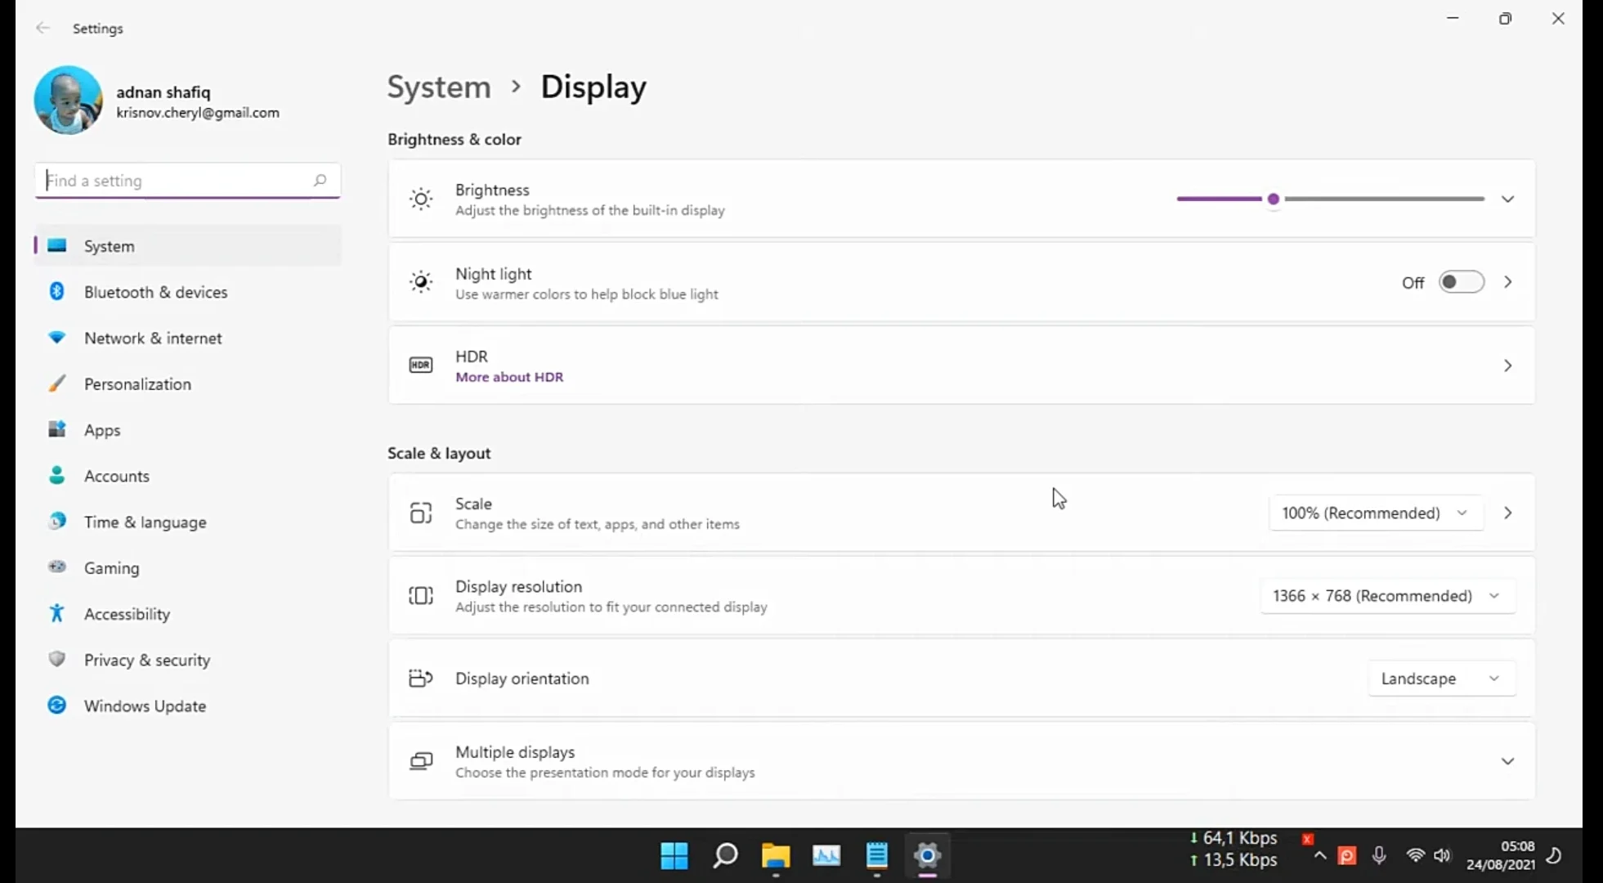Click the Accessibility figure icon
Image resolution: width=1603 pixels, height=883 pixels.
pyautogui.click(x=56, y=613)
